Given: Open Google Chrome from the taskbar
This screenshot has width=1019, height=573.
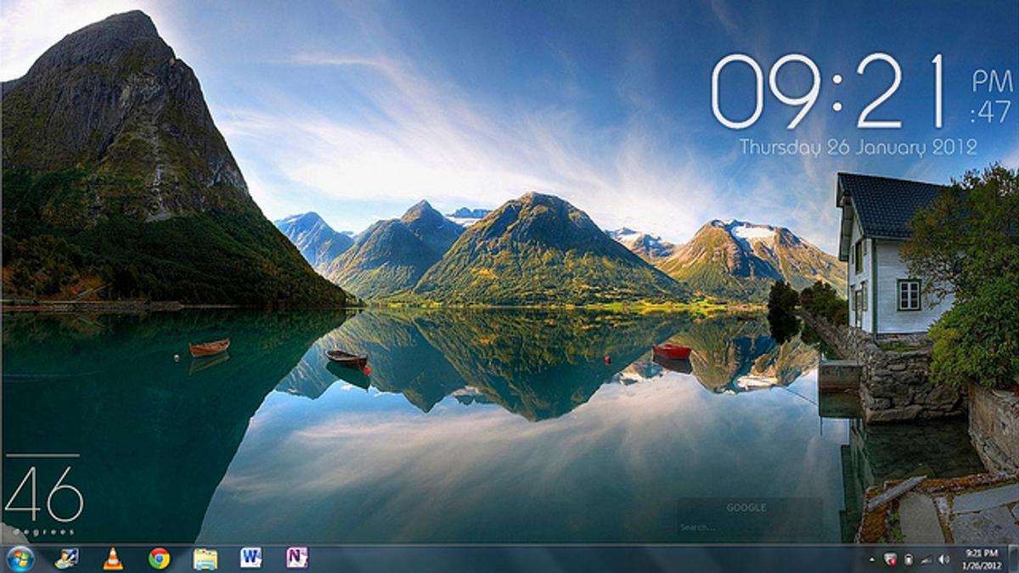Looking at the screenshot, I should coord(159,559).
